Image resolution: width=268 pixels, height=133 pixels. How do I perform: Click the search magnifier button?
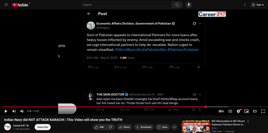point(177,5)
